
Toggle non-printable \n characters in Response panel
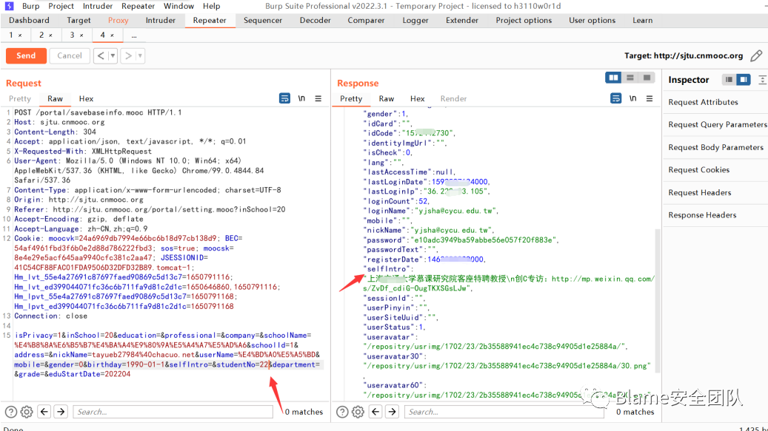[x=632, y=98]
